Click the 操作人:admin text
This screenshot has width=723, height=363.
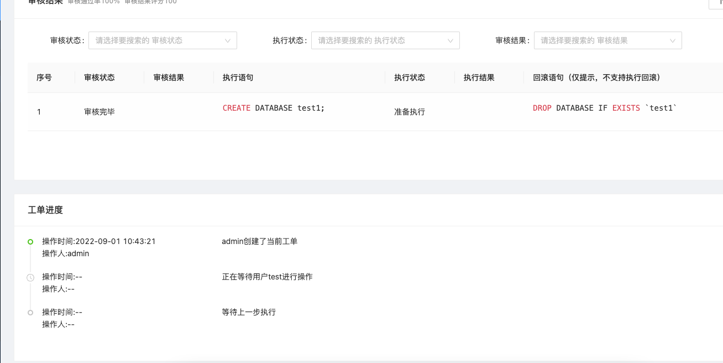[x=66, y=253]
